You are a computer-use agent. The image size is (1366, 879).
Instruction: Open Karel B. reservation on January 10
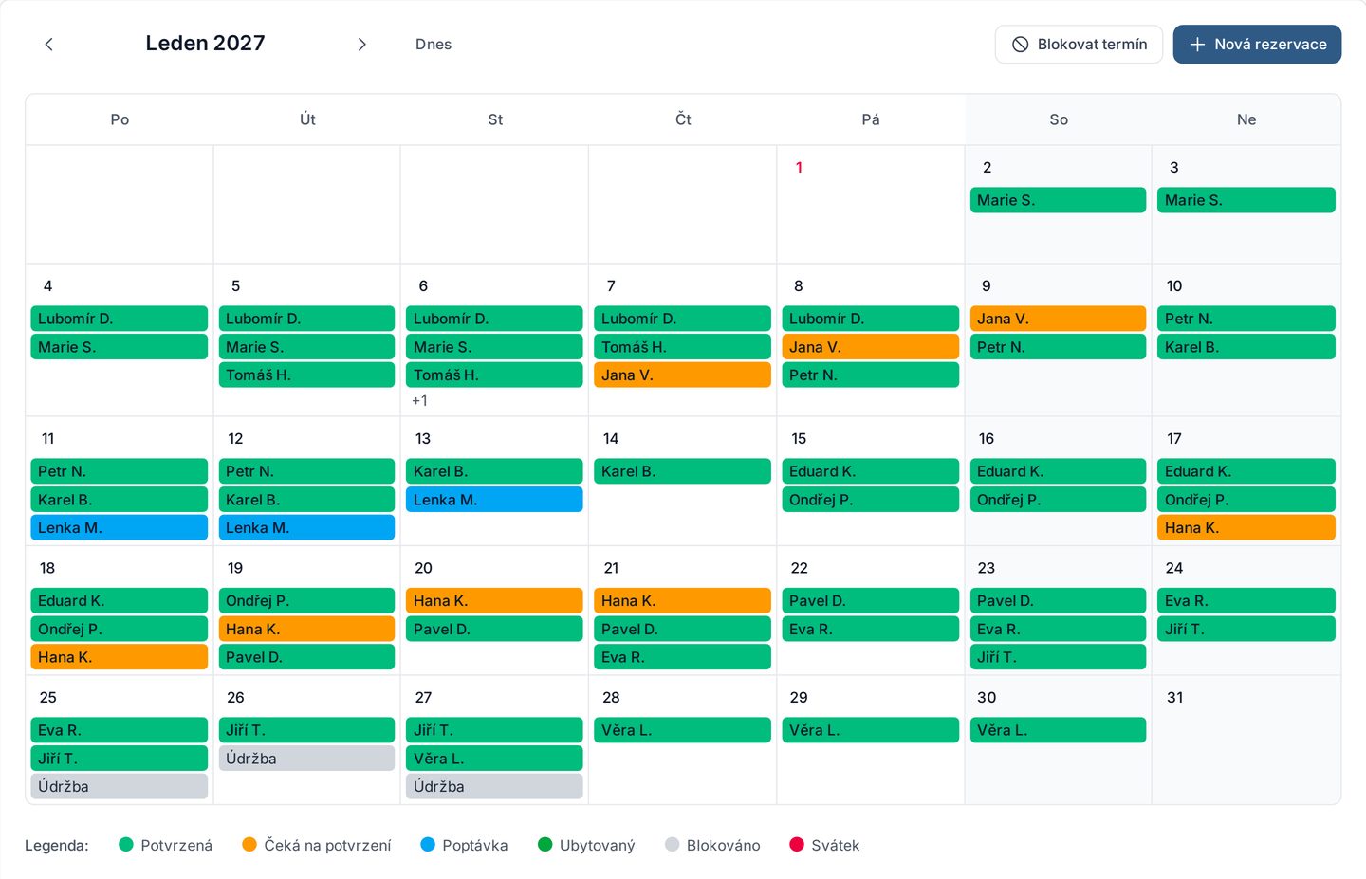click(x=1246, y=347)
